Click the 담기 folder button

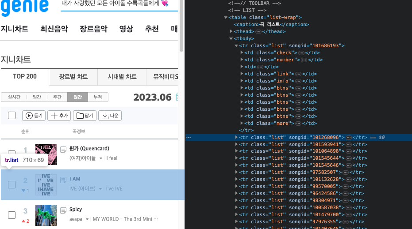coord(85,116)
